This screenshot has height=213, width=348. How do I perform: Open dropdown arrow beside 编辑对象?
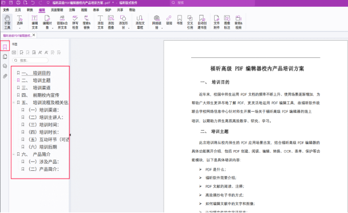[53, 28]
